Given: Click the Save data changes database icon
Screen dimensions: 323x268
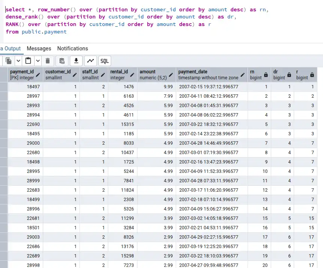Looking at the screenshot, I should (x=62, y=61).
